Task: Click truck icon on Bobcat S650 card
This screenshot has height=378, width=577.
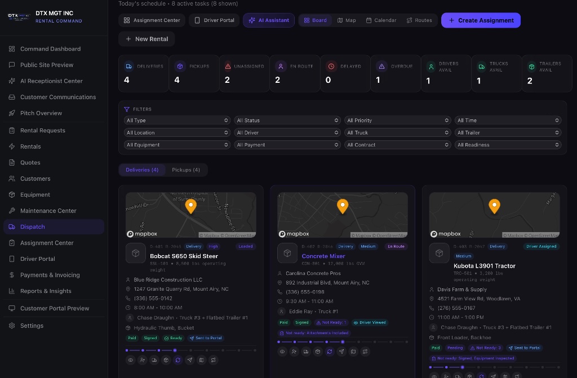Action: point(154,360)
